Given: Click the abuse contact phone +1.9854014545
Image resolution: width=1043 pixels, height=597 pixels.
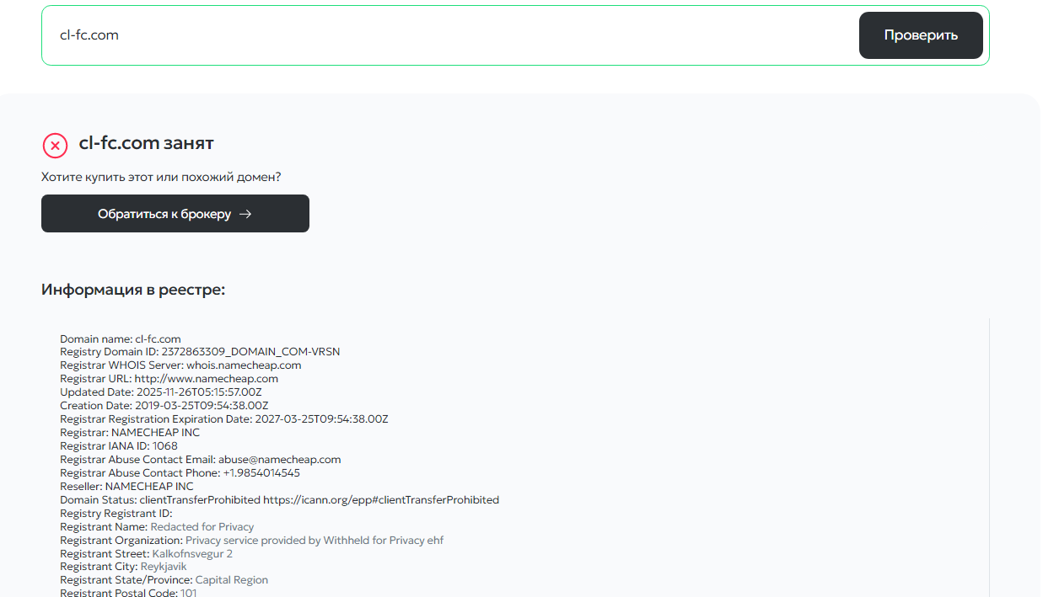Looking at the screenshot, I should tap(261, 473).
